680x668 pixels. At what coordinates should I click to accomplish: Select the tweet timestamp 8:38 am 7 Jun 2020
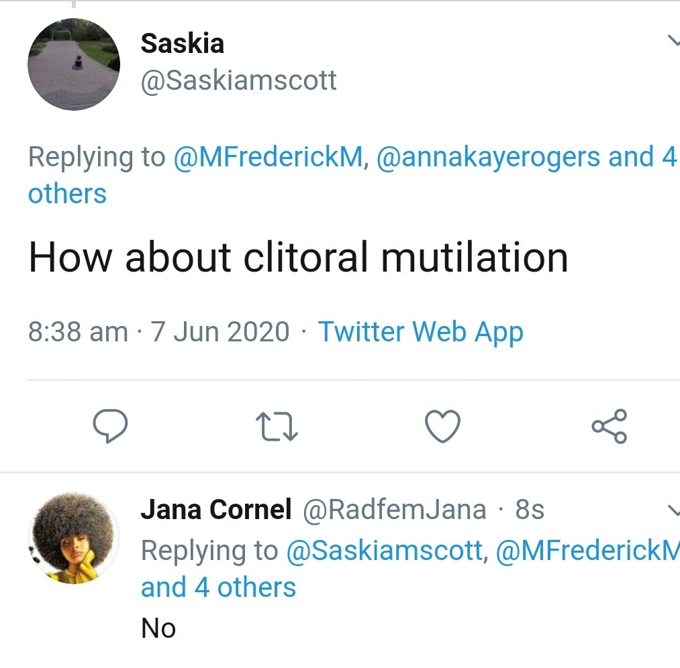(x=158, y=332)
